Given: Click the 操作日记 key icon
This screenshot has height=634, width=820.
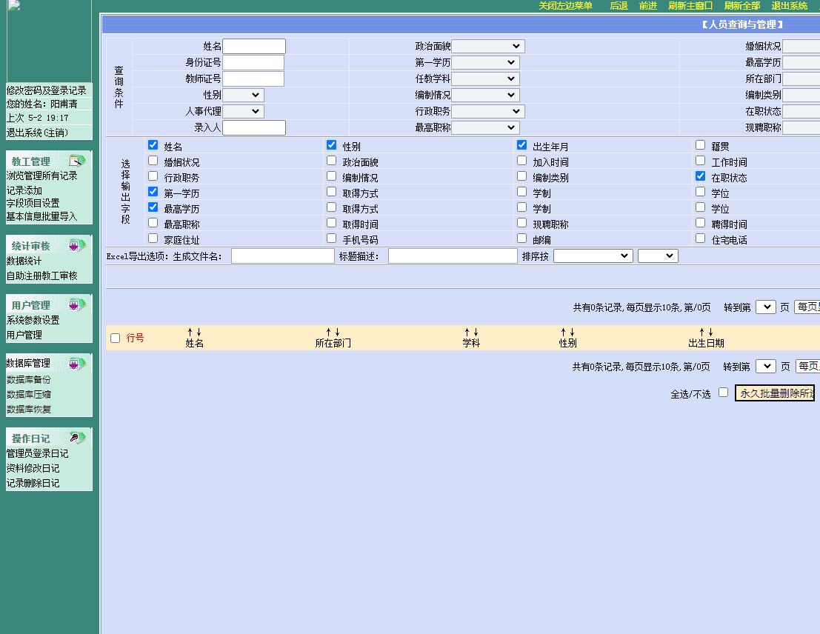Looking at the screenshot, I should (77, 437).
